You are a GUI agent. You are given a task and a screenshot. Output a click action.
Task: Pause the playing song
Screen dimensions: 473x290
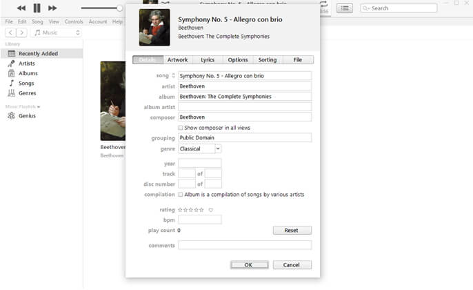pos(37,8)
